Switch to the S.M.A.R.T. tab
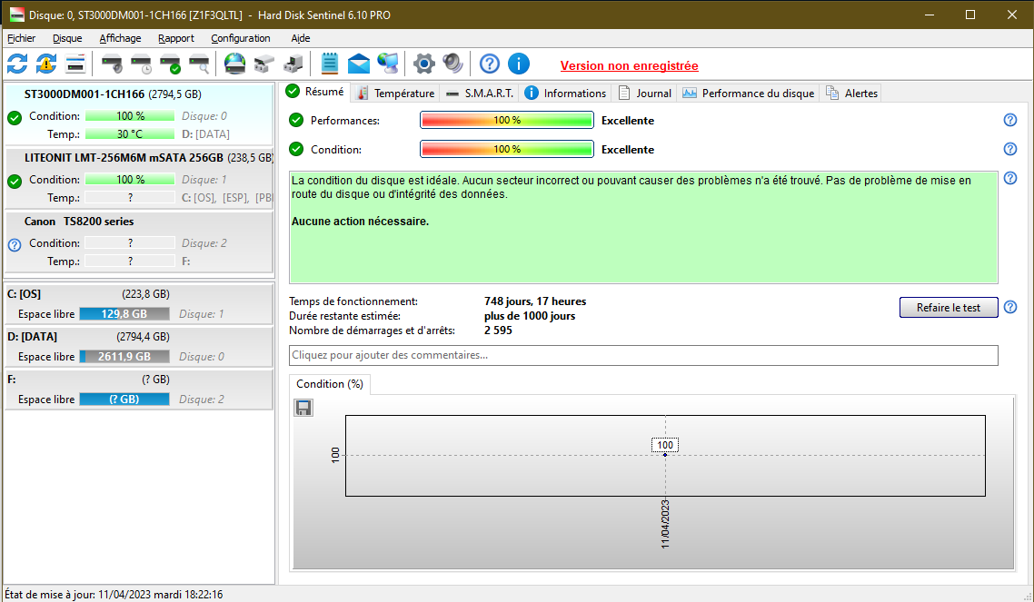The image size is (1034, 602). tap(480, 93)
